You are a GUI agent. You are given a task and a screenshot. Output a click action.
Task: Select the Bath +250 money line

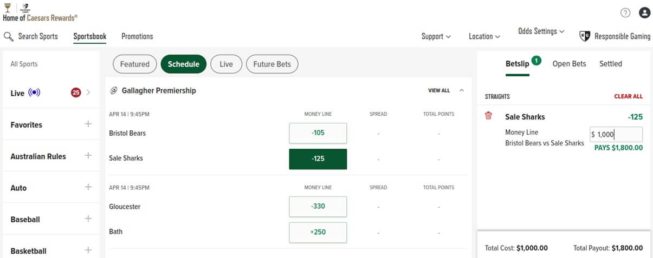tap(318, 232)
